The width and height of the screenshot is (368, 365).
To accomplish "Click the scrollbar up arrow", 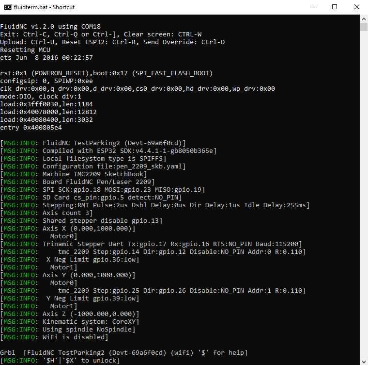I will click(x=364, y=19).
